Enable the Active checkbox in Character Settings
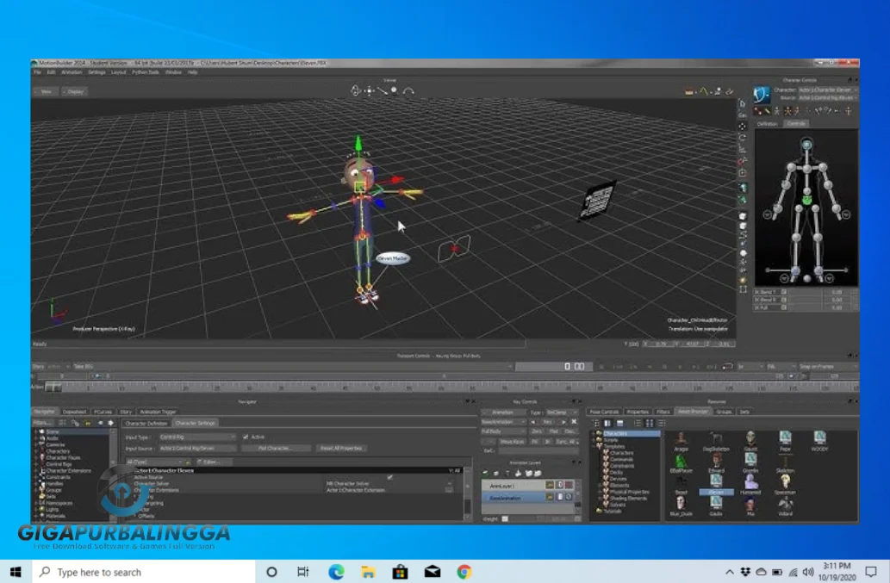This screenshot has width=890, height=583. (x=246, y=437)
